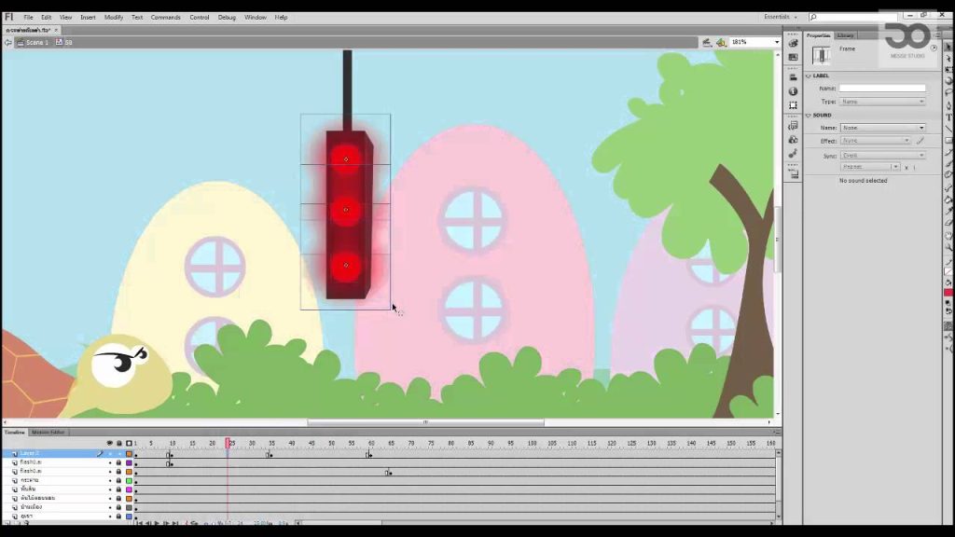Click the Edit Symbols icon in edit bar
955x537 pixels.
coord(721,42)
